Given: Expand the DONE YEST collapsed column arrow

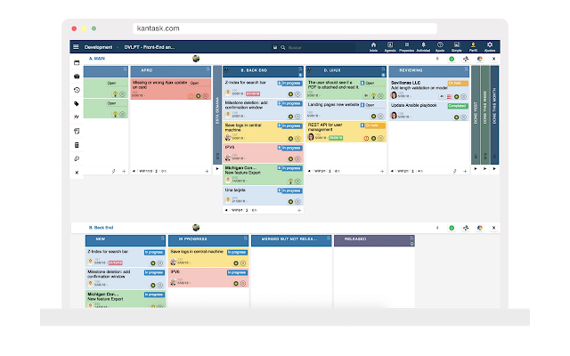Looking at the screenshot, I should pos(476,169).
